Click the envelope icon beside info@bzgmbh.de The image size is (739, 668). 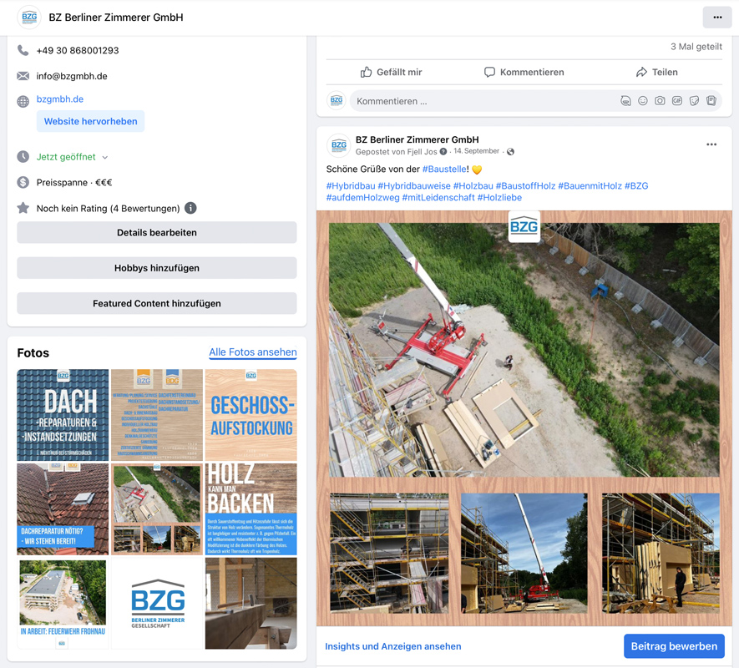pyautogui.click(x=23, y=76)
